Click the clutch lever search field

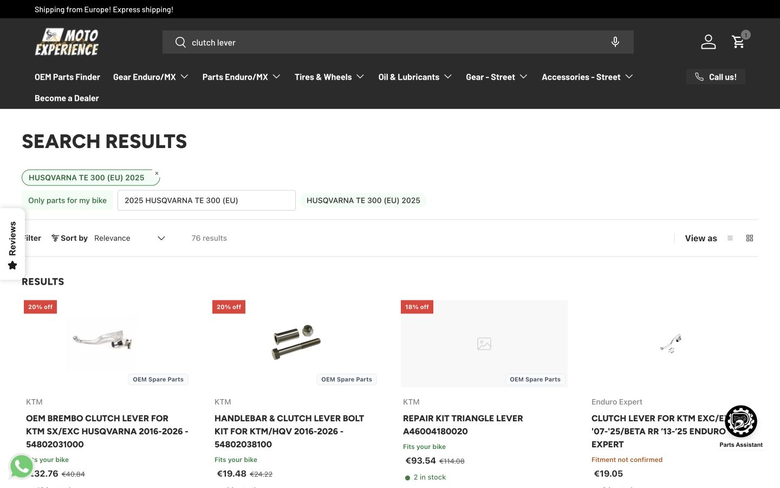click(x=398, y=42)
